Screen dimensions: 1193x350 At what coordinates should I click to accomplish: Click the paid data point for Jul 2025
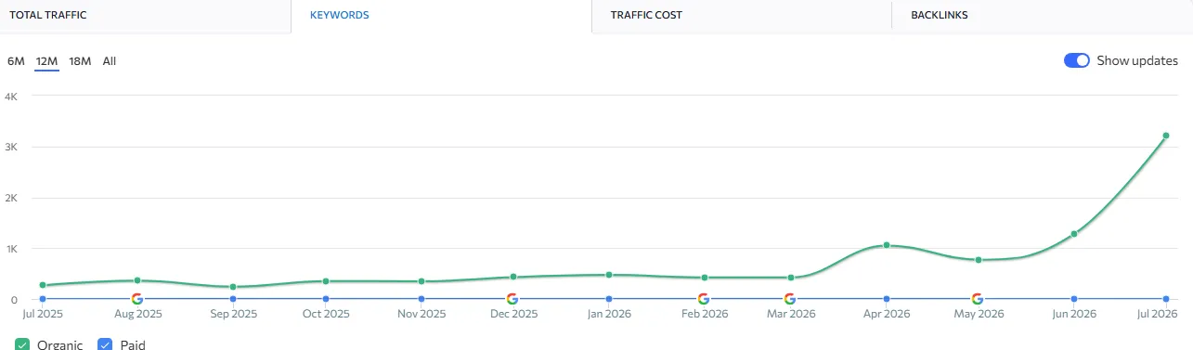point(43,299)
